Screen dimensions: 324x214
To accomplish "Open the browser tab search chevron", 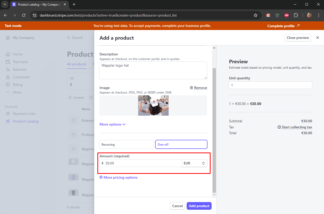I will coord(5,4).
